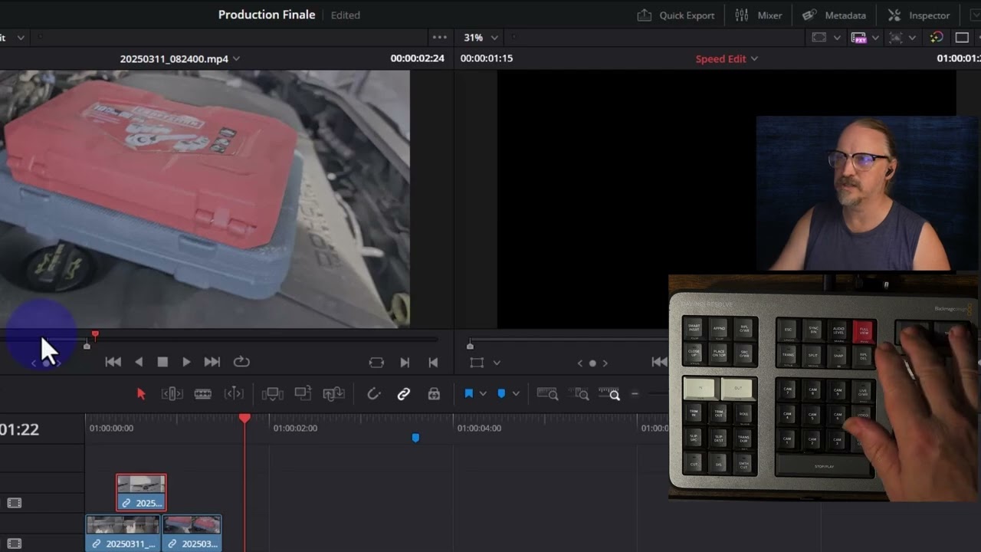981x552 pixels.
Task: Click the Overwrite Clip icon
Action: click(303, 393)
